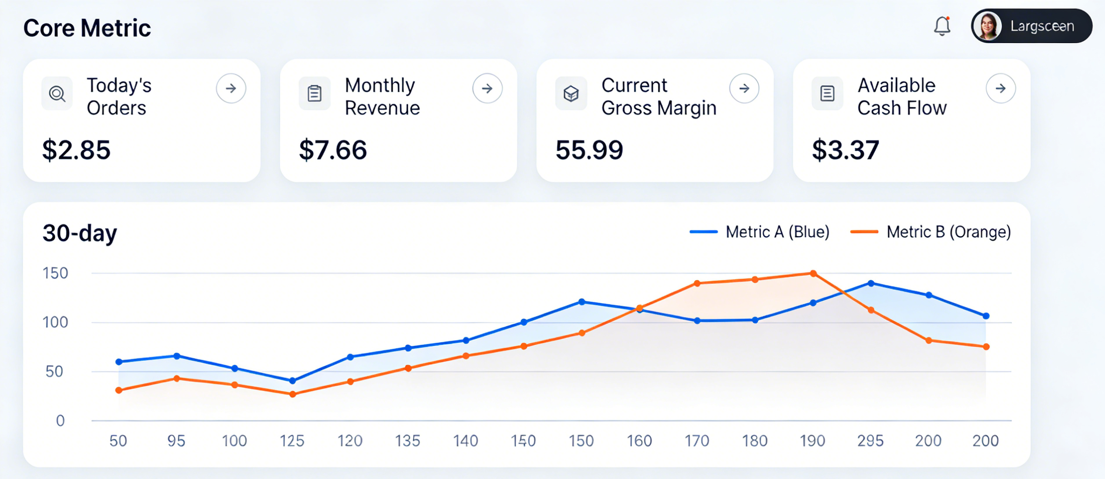Open the Largscean account menu
The image size is (1105, 479).
coord(1042,26)
